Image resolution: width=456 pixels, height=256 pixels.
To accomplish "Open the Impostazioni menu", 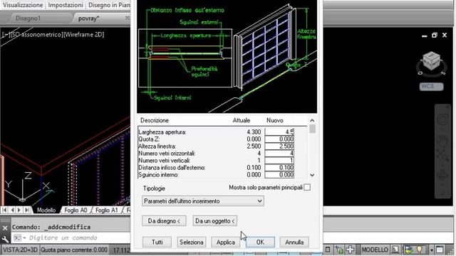I will click(66, 5).
